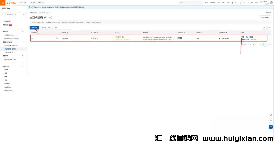The height and width of the screenshot is (143, 274).
Task: Click the back arrow beside the workspace selector
Action: point(3,14)
